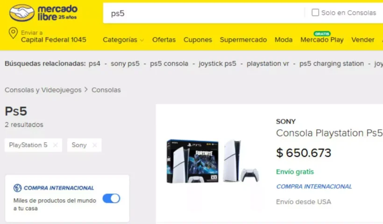Click the Compra Internacional globe icon
383x224 pixels.
pos(18,188)
